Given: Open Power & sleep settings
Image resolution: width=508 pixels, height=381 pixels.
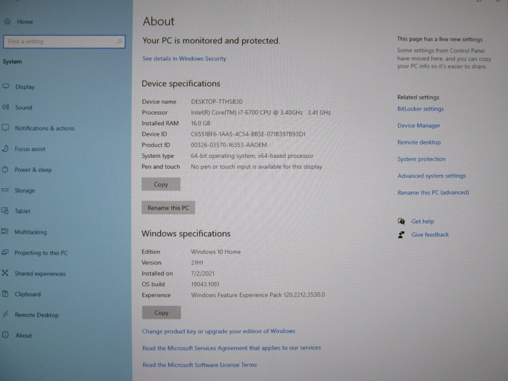Looking at the screenshot, I should [33, 170].
